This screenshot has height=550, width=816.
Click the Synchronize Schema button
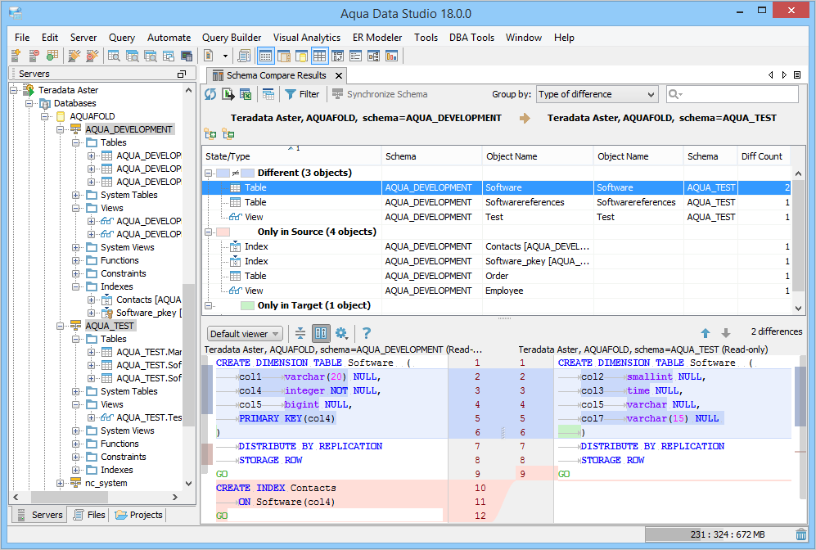[380, 94]
